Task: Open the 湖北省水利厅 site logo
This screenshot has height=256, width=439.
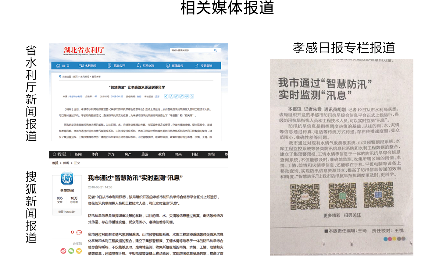Action: (x=84, y=51)
